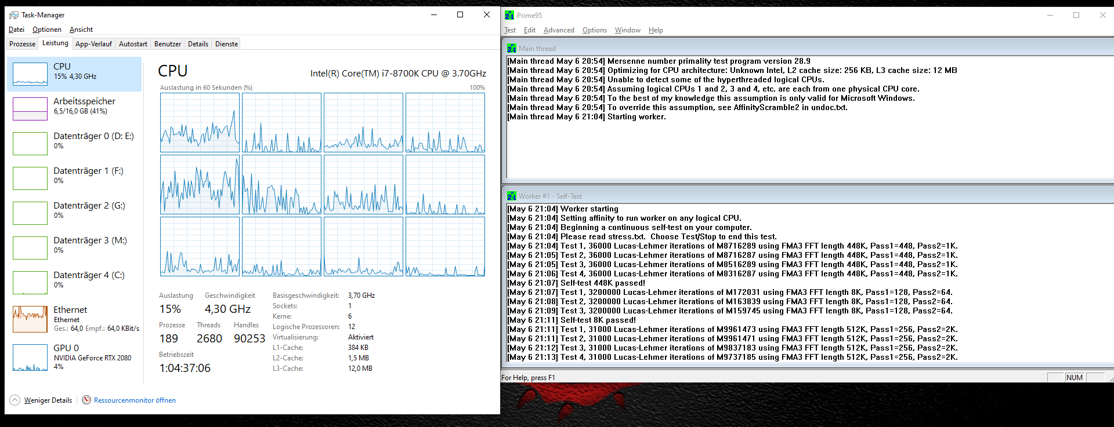The height and width of the screenshot is (427, 1114).
Task: Select the CPU performance entry in sidebar
Action: pos(74,74)
